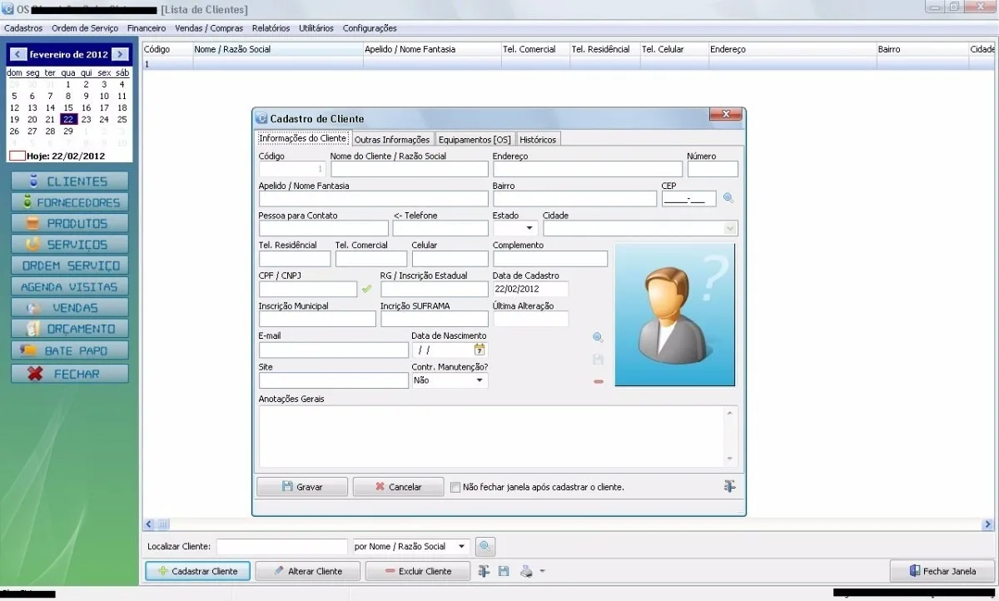Screen dimensions: 999x601
Task: Switch to the Outras Informações tab
Action: [x=392, y=139]
